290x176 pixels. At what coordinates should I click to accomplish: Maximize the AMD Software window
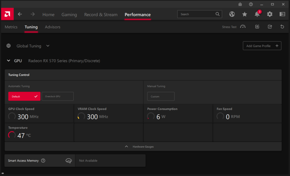(272, 4)
